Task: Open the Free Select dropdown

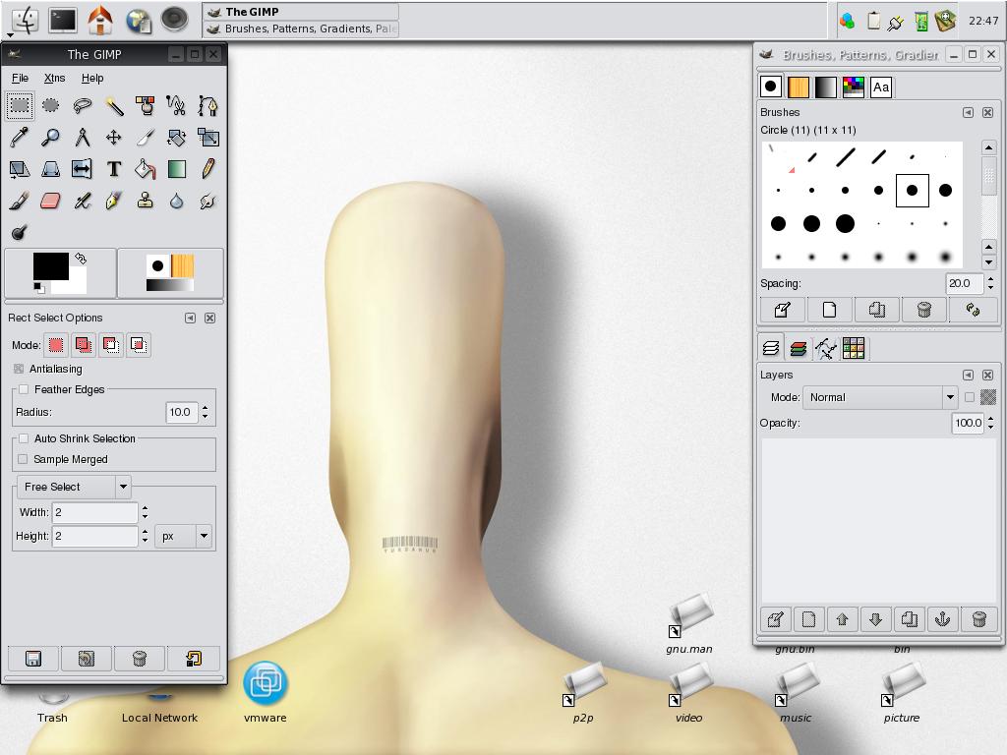Action: [x=75, y=487]
